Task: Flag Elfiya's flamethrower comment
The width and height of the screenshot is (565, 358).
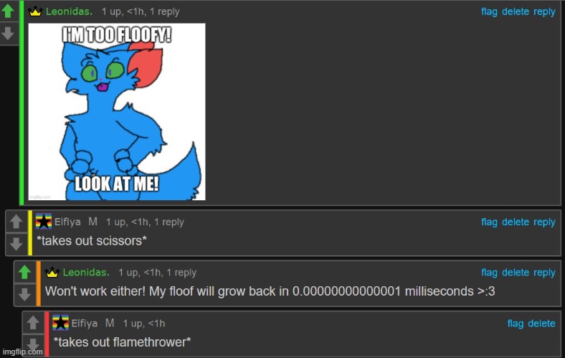Action: 516,324
